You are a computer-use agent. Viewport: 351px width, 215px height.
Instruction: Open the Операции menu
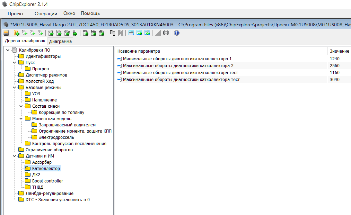46,14
